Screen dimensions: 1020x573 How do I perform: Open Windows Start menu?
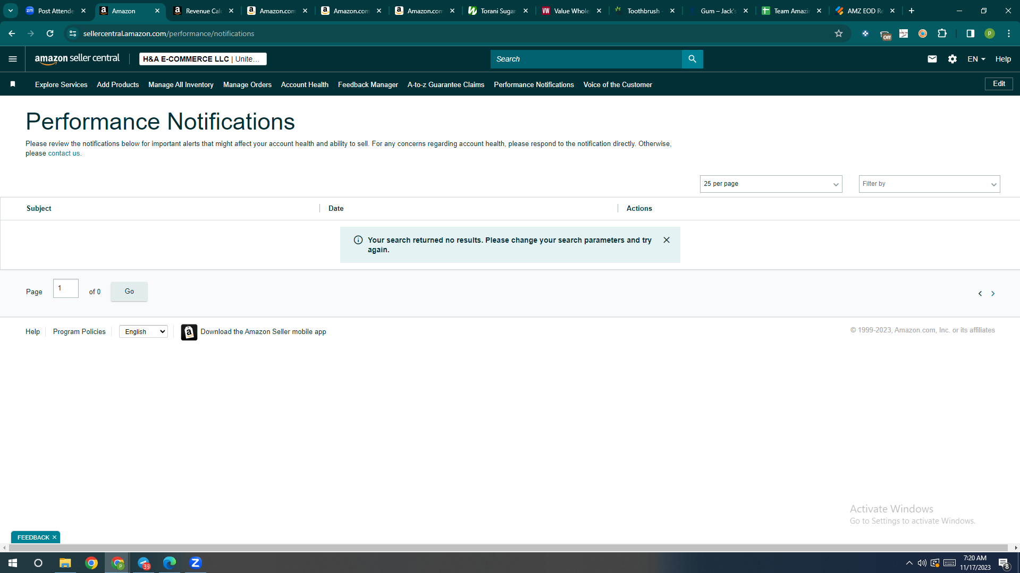13,563
